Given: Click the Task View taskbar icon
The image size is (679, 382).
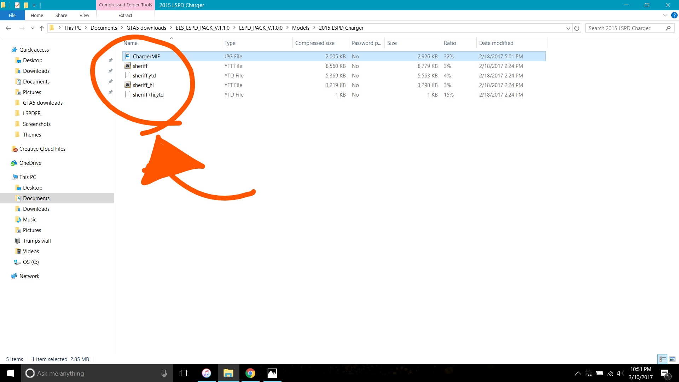Looking at the screenshot, I should coord(184,373).
